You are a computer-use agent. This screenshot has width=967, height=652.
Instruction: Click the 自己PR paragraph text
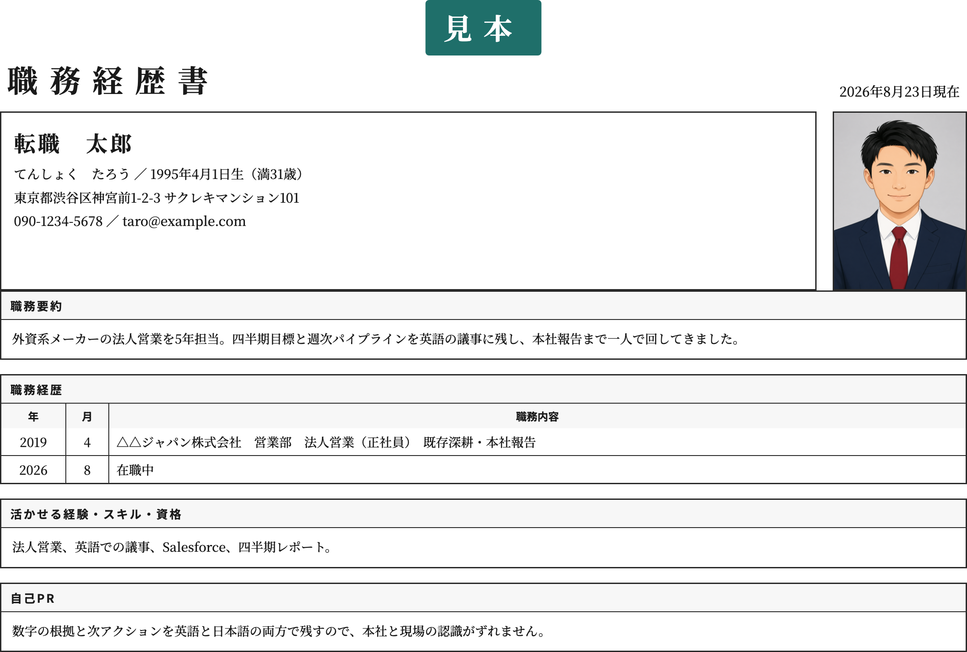(x=278, y=631)
